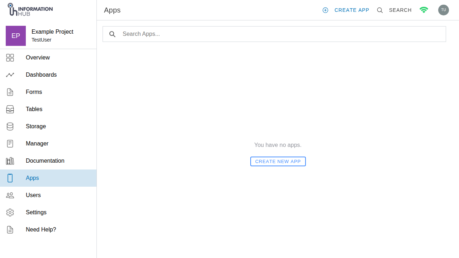Focus the Search Apps input field
This screenshot has width=459, height=258.
274,34
